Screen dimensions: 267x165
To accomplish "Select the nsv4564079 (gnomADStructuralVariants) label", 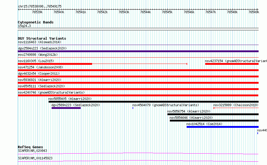I will pos(166,105).
